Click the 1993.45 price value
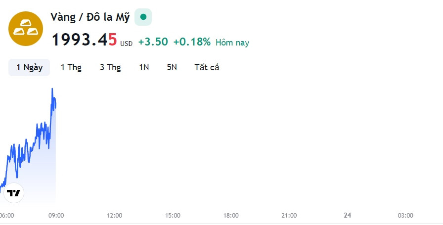Viewport: 443px width, 225px height. pyautogui.click(x=84, y=39)
